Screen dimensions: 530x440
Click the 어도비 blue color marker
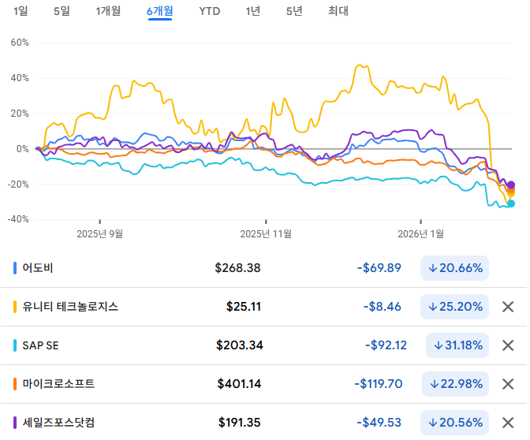pyautogui.click(x=15, y=268)
